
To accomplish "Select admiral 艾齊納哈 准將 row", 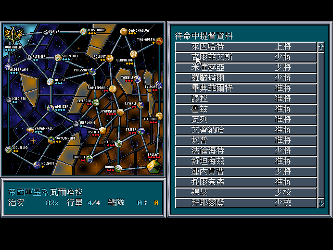I will click(x=246, y=130).
